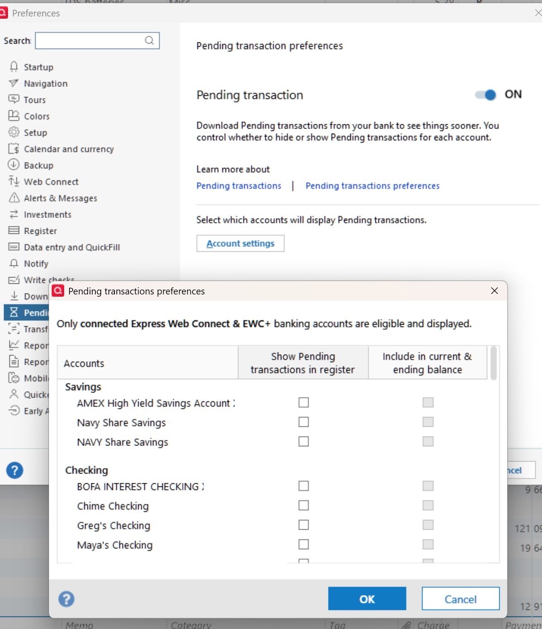542x629 pixels.
Task: Click the Quicken logo in dialog title bar
Action: pyautogui.click(x=58, y=291)
